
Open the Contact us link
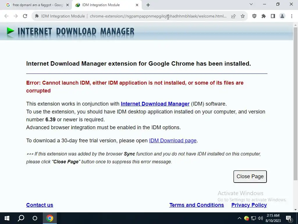tap(40, 205)
